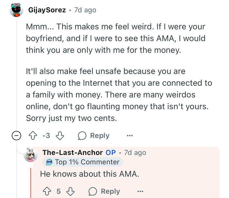Click speech bubble icon under GijaySorez's comment

82,135
